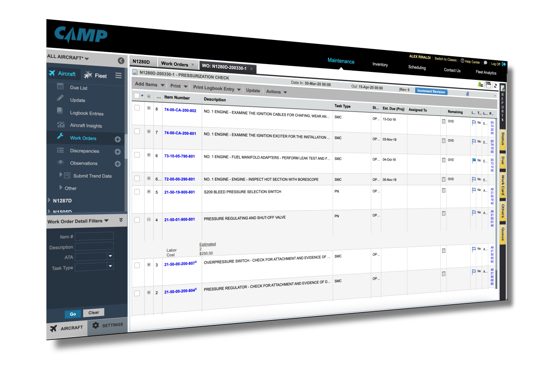Click the attachment paperclip icon on the toolbar
The image size is (551, 367).
click(467, 94)
